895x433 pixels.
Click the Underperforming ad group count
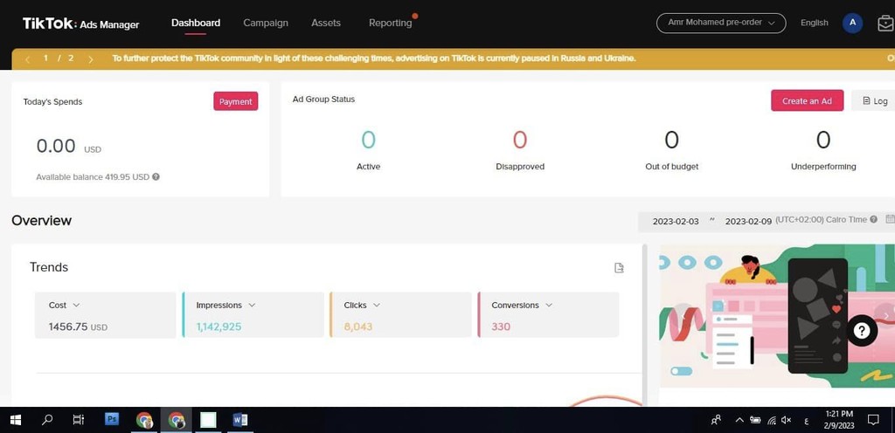(823, 140)
